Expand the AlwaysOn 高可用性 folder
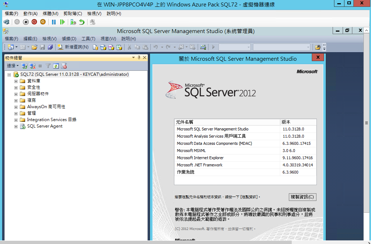Viewport: 371px width, 244px height. point(16,107)
